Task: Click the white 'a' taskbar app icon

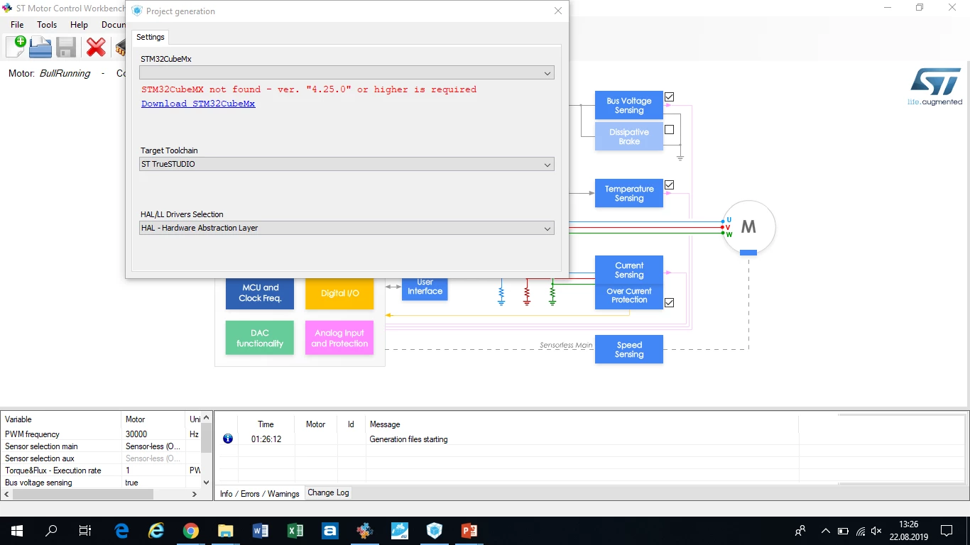Action: (x=330, y=531)
